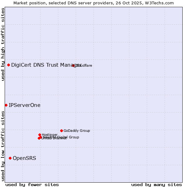Select the GoDaddy Group data point marker
This screenshot has height=187, width=187.
[61, 131]
